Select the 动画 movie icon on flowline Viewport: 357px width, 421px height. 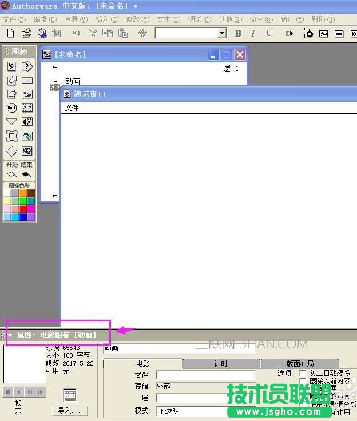pos(55,88)
